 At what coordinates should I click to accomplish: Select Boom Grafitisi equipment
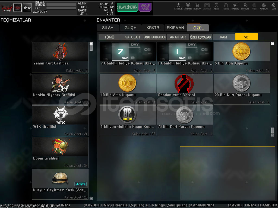[60, 152]
